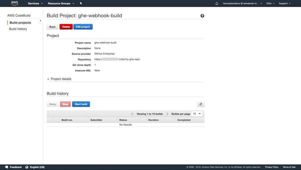Screen dimensions: 301x170
Task: Click the Insecure SSL 'false' value
Action: (x=97, y=70)
